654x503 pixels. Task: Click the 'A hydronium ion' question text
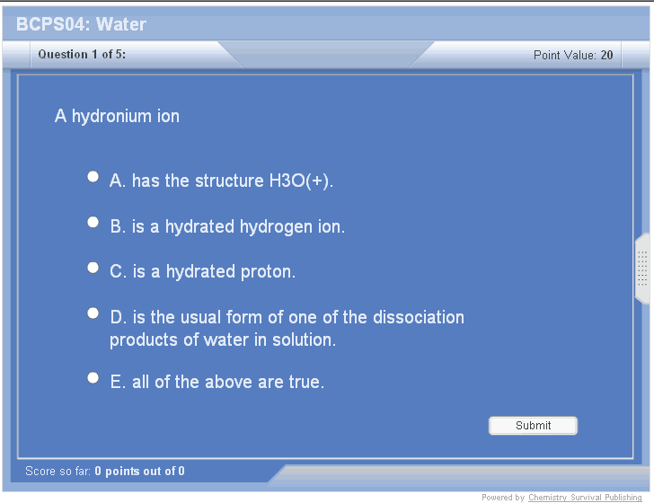(117, 116)
